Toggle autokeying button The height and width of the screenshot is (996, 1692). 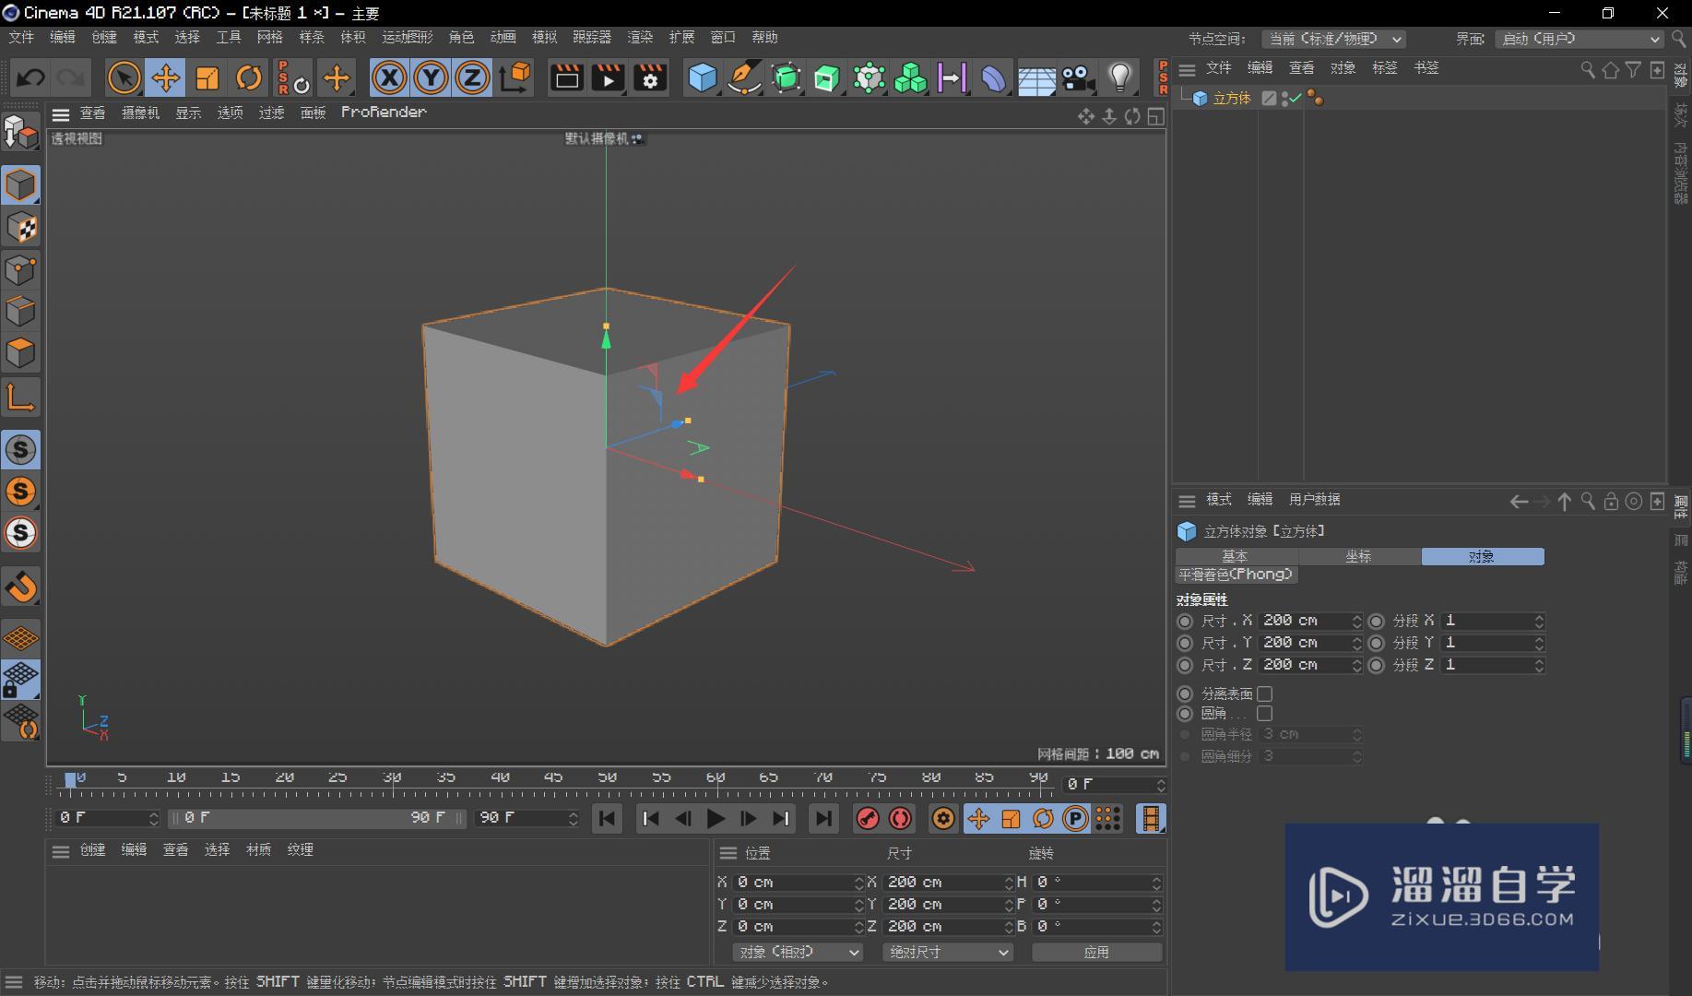[901, 818]
